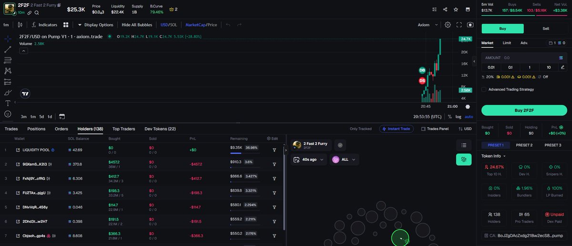Open the Axiom chart source dropdown
Screen dimensions: 572x246
coord(428,25)
